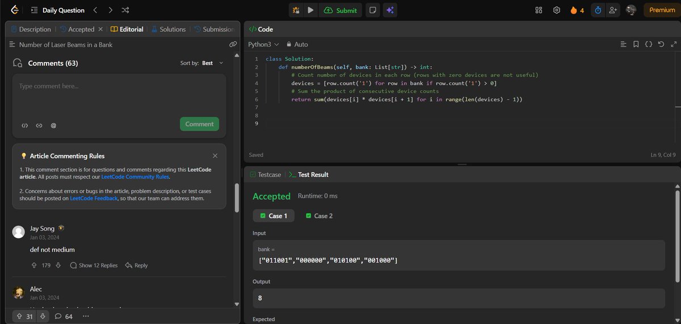The height and width of the screenshot is (324, 681).
Task: Insert a link in comment
Action: [x=39, y=125]
